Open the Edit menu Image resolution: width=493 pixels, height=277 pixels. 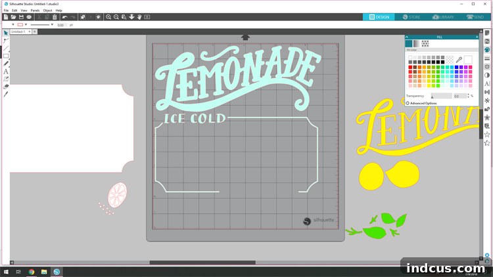coord(14,11)
